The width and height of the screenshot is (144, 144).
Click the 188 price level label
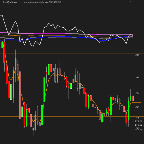pyautogui.click(x=137, y=128)
